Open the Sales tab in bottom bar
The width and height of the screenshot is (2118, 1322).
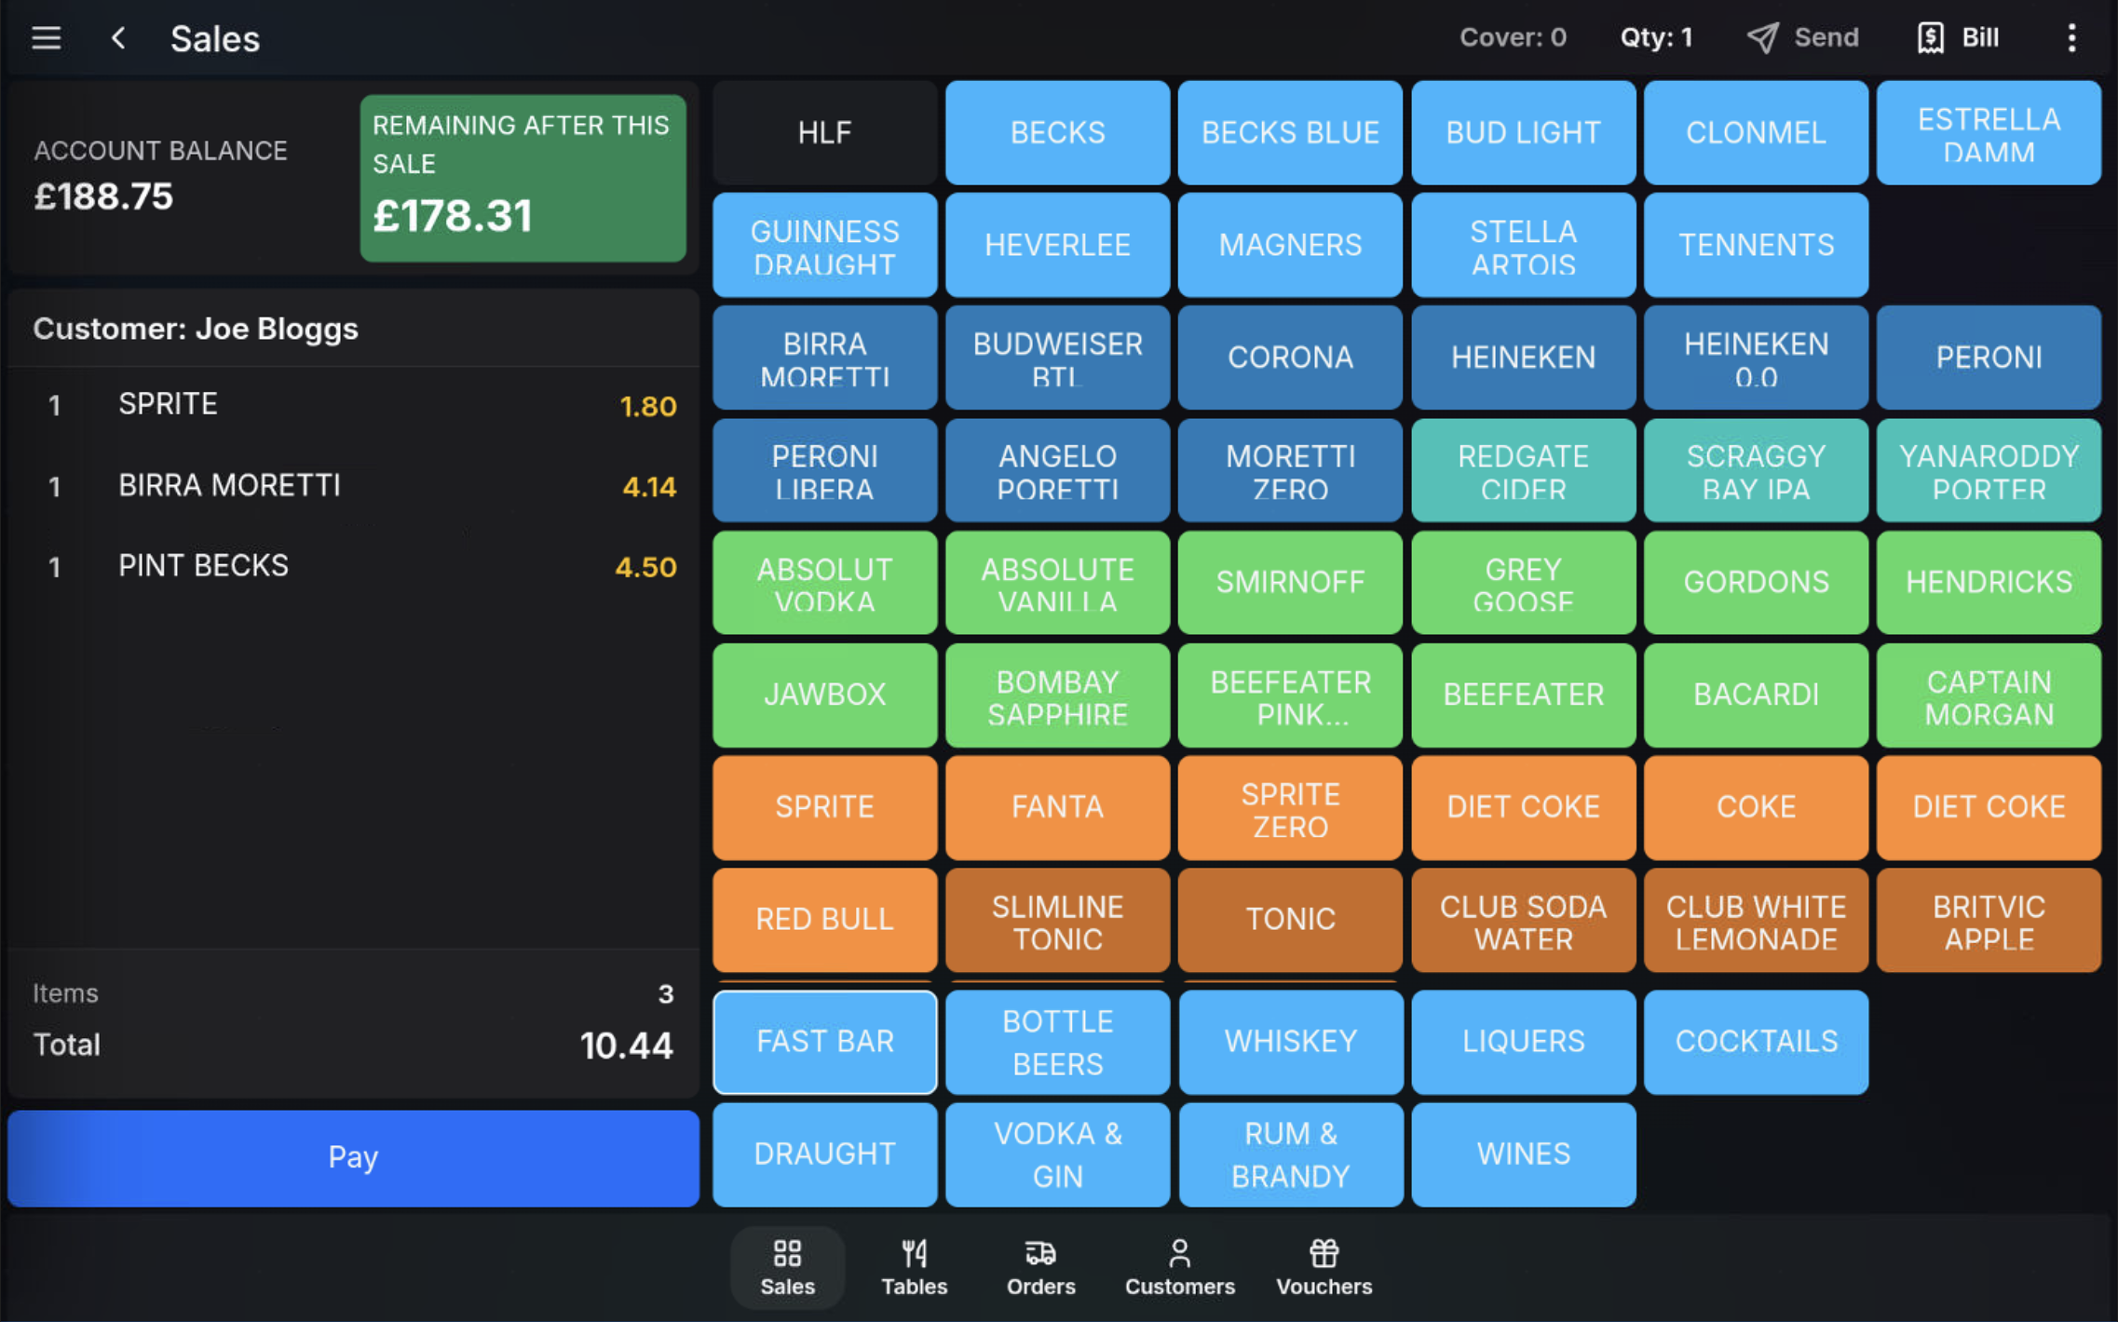pyautogui.click(x=787, y=1268)
